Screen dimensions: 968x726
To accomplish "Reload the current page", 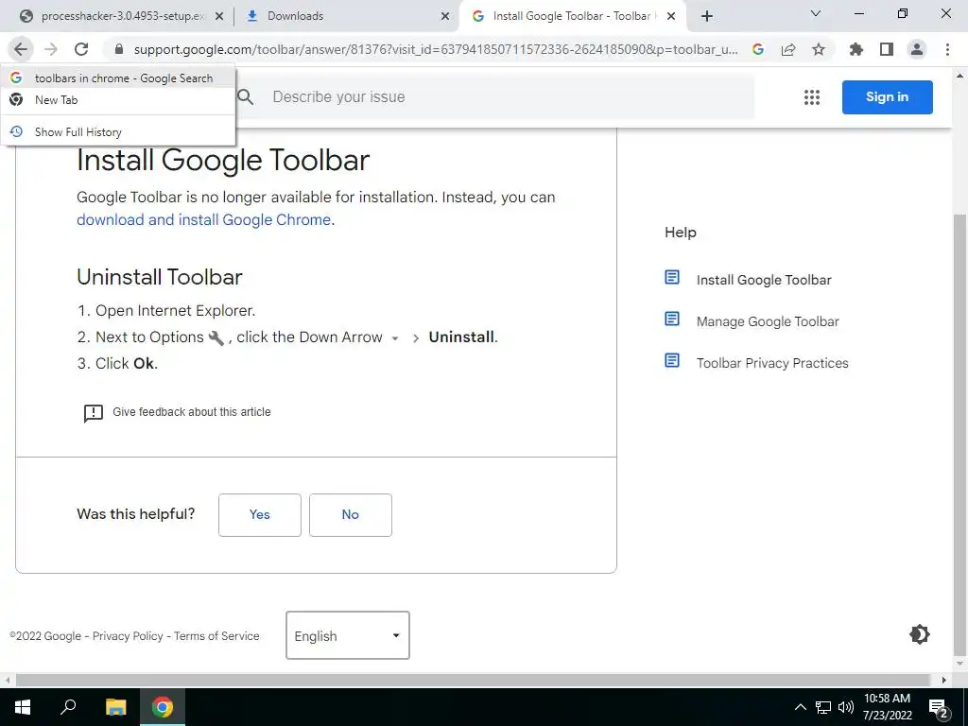I will pyautogui.click(x=81, y=49).
